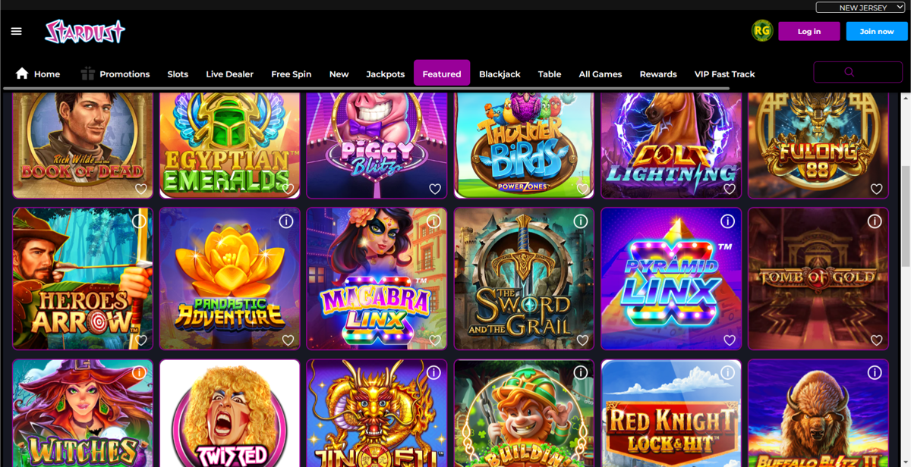Open info for Heroes Arrow game
The image size is (911, 467).
click(139, 221)
